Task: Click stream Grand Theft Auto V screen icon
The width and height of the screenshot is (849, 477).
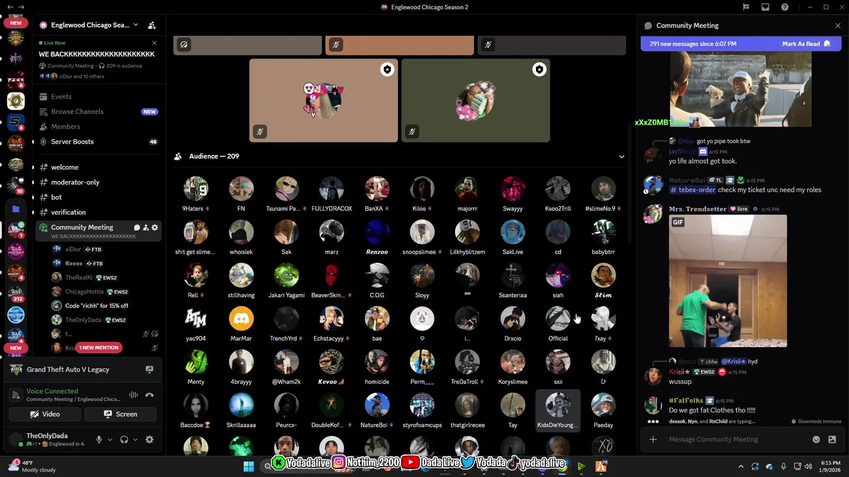Action: [x=149, y=370]
